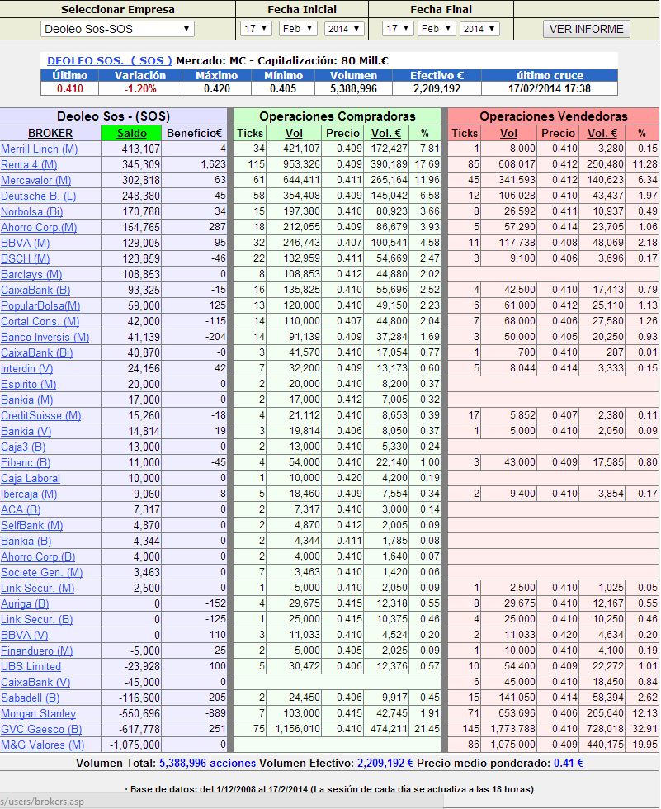Select the -1.20% Variación value
The image size is (661, 809).
140,89
